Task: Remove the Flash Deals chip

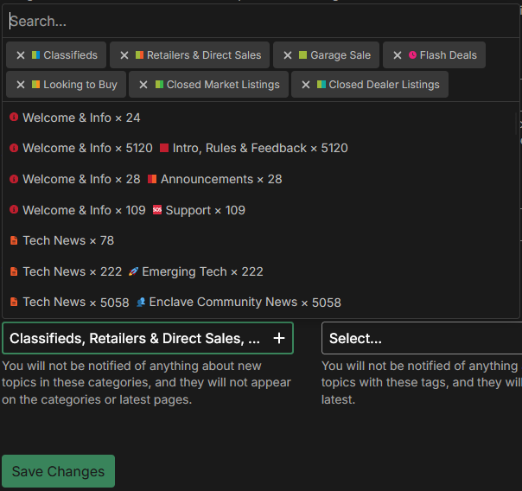Action: pos(398,55)
